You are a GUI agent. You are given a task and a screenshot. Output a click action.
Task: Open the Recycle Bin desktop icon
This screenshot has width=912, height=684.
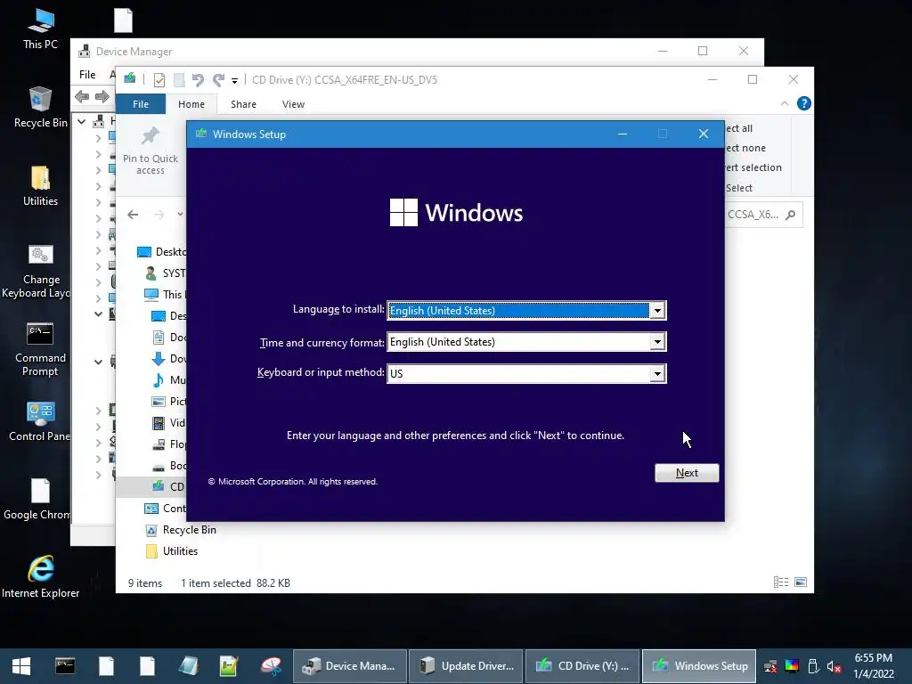41,107
